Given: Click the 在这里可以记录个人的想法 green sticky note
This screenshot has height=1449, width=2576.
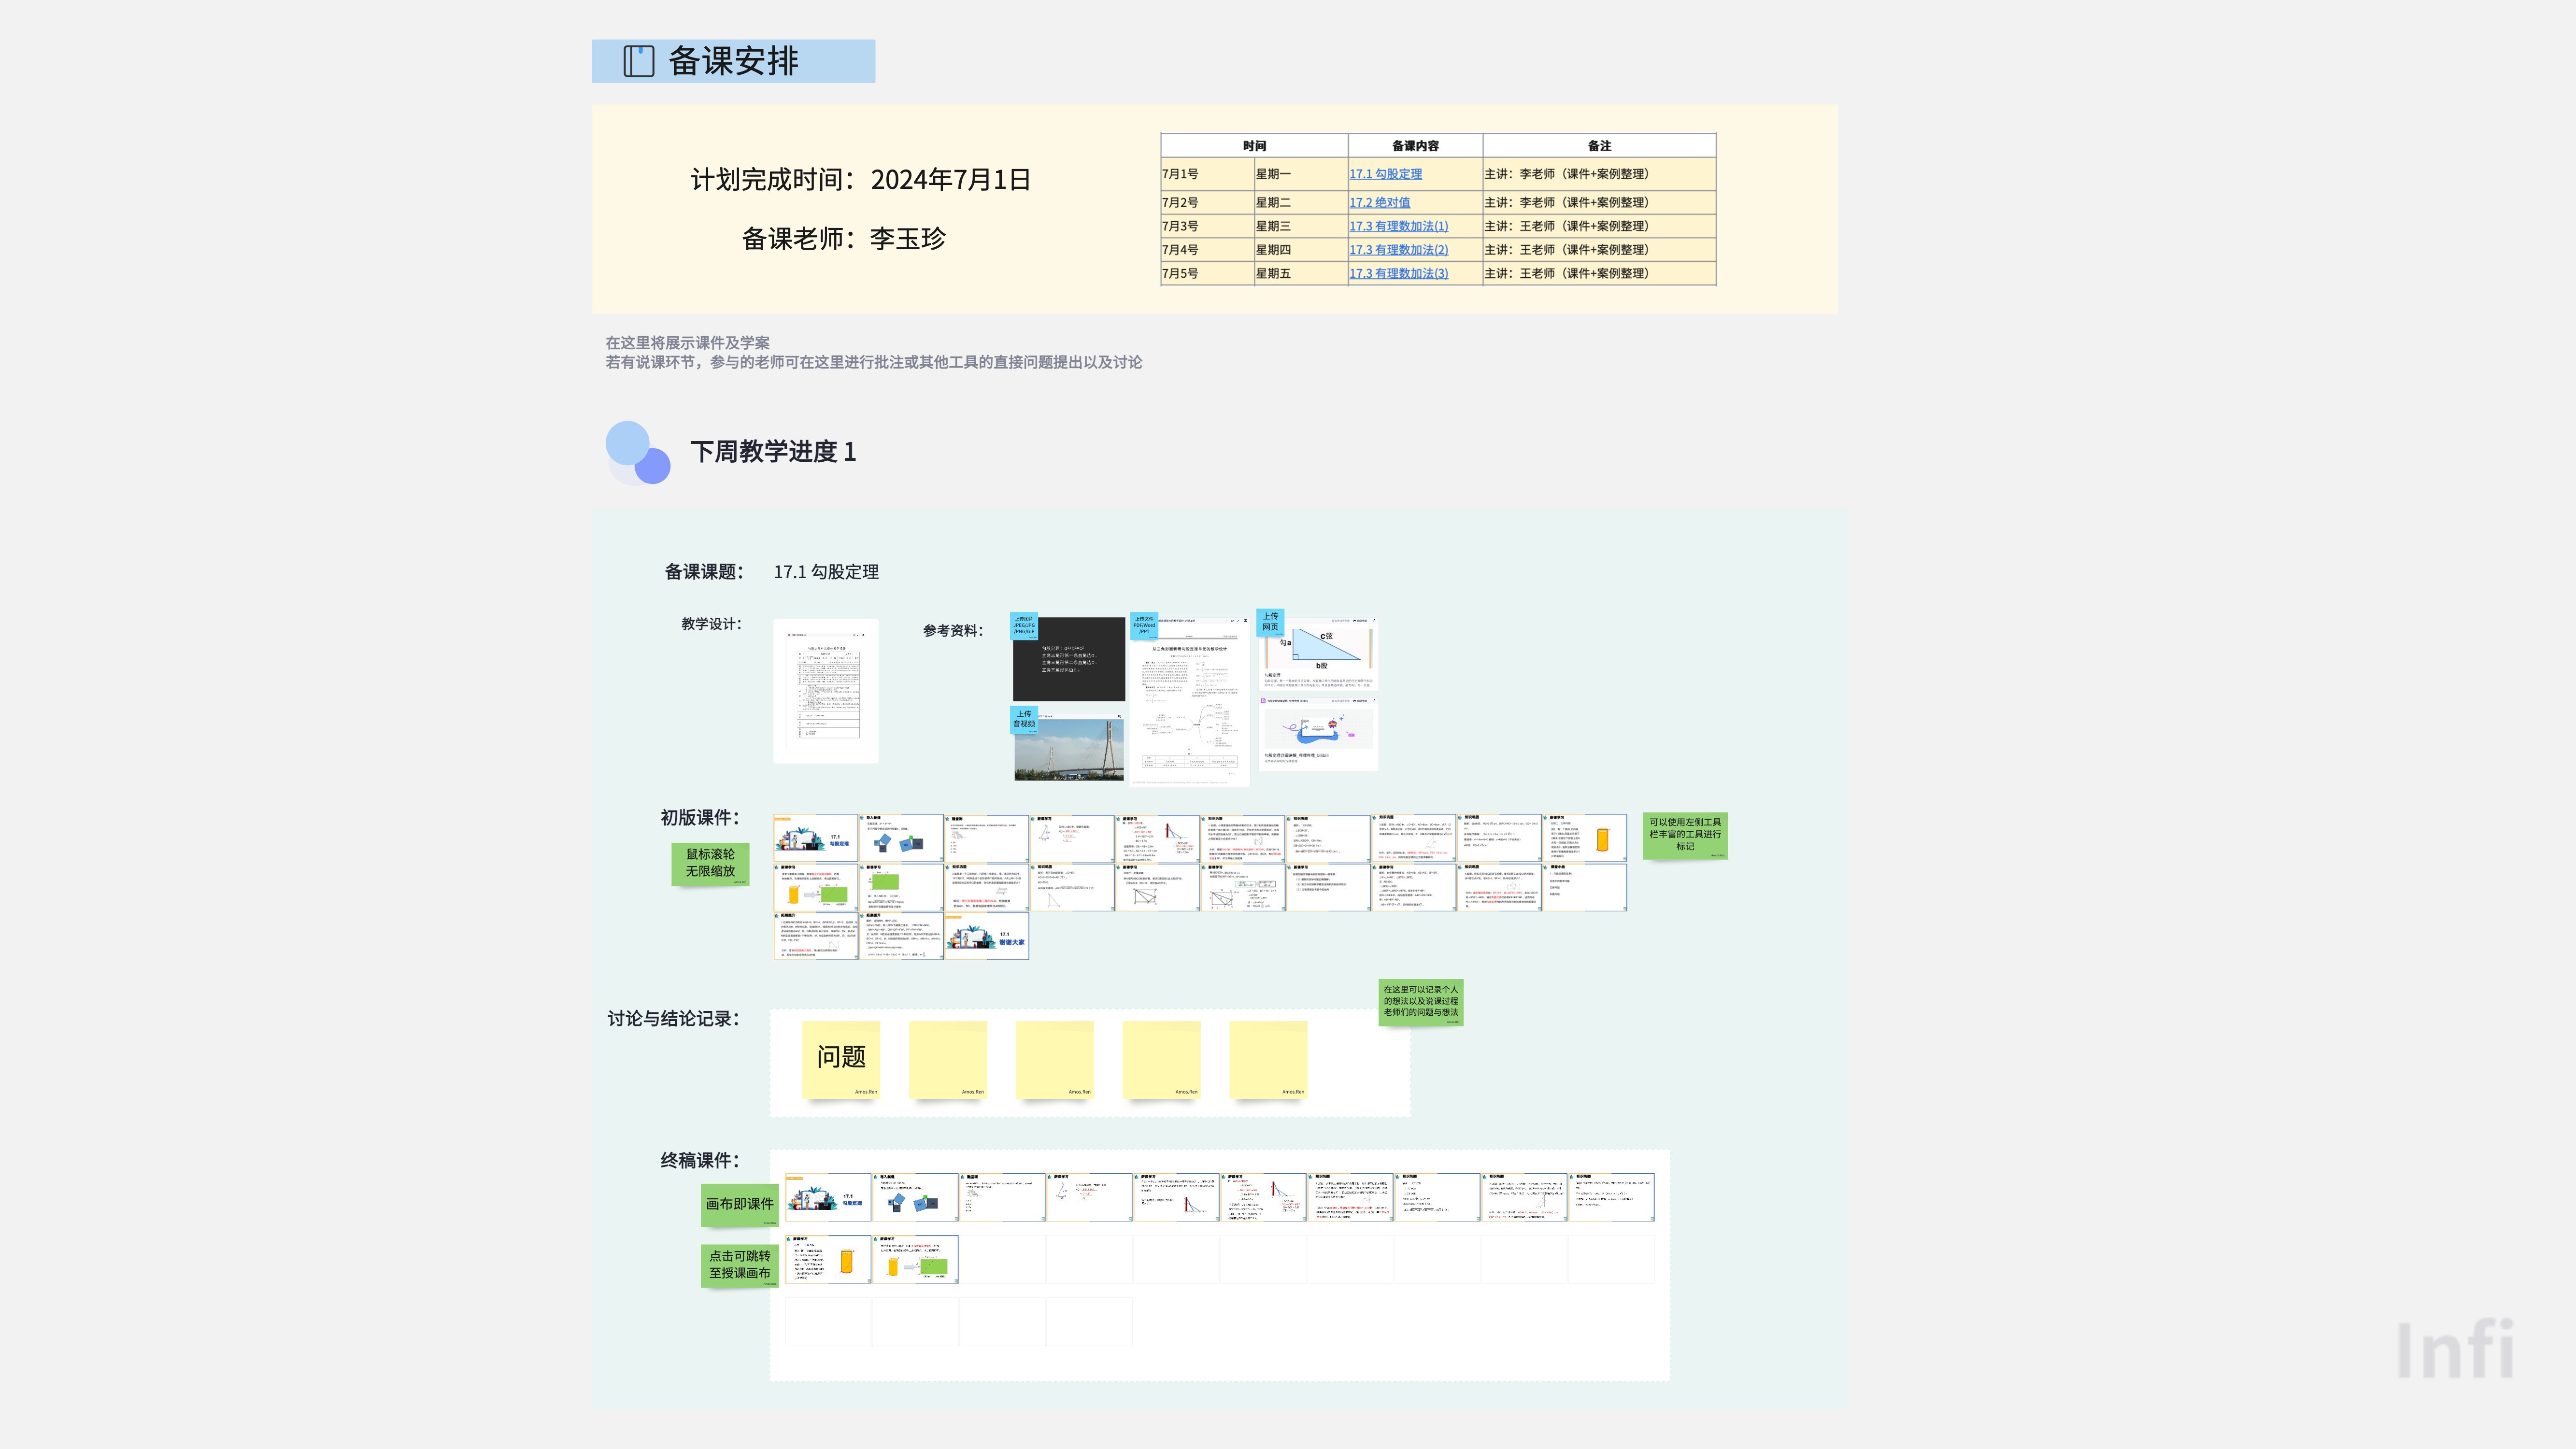Looking at the screenshot, I should pos(1421,1002).
